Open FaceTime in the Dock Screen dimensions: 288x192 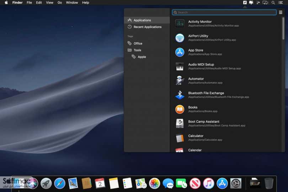pos(181,183)
